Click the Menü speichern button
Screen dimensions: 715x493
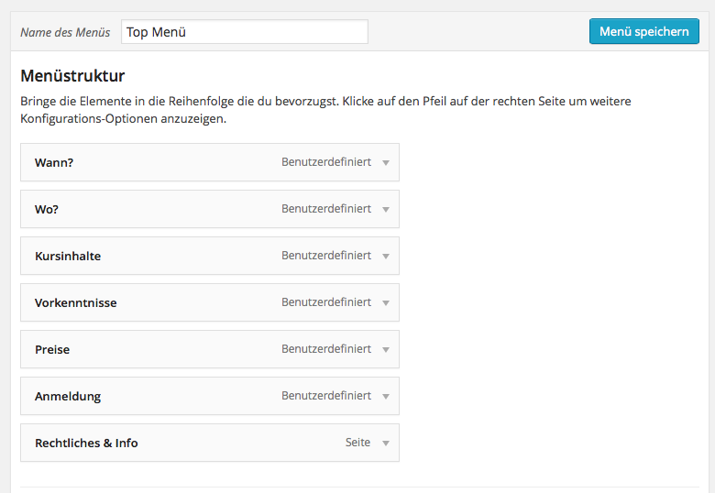click(643, 31)
